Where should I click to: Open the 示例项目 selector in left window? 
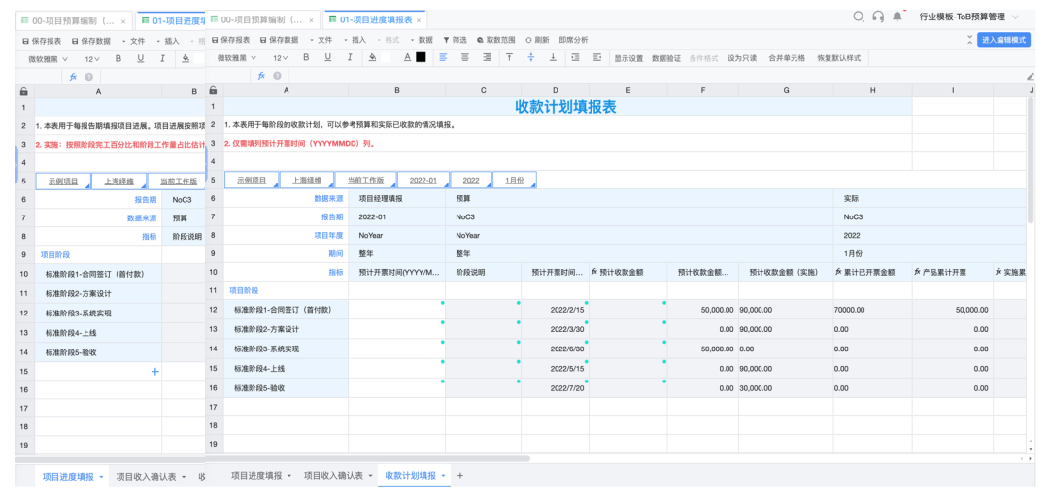[x=63, y=181]
